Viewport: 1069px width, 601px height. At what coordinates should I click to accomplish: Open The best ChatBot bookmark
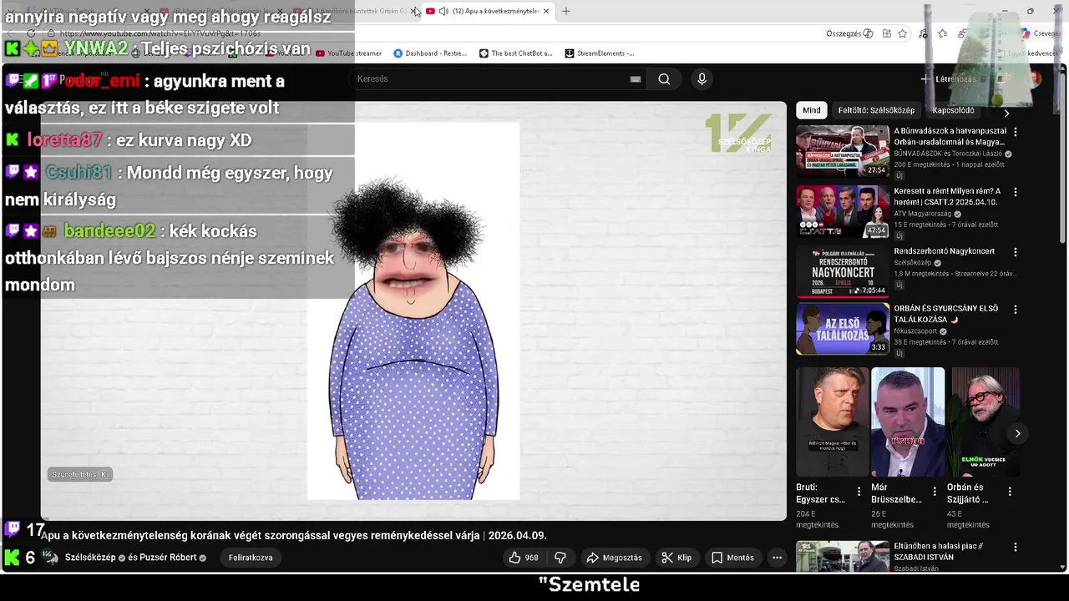click(x=515, y=53)
